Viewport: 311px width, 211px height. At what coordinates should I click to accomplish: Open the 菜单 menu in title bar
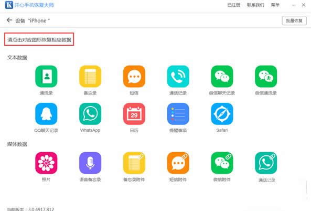point(275,5)
